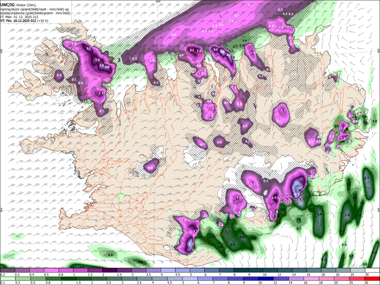Screen dimensions: 380x285
Task: Click the 2.1 rainfall value on map
Action: (342, 231)
